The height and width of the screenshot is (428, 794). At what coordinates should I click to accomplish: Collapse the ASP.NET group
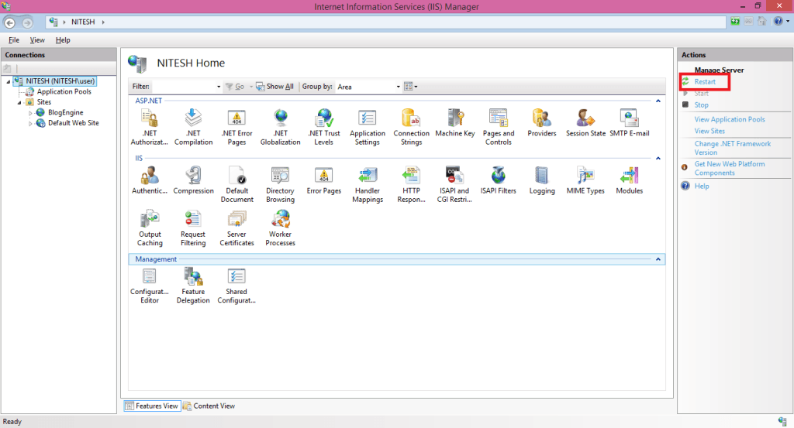click(658, 101)
